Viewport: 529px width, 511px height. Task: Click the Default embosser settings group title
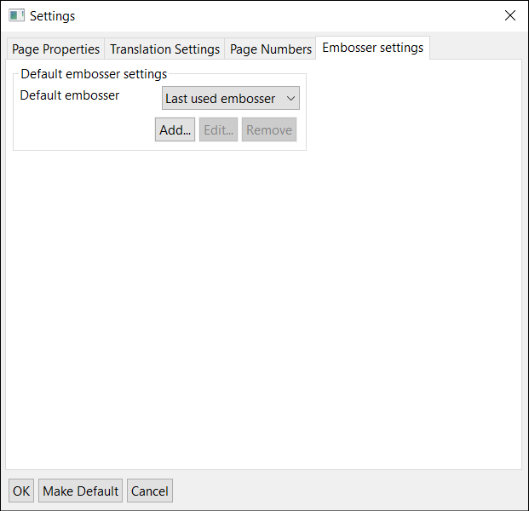click(x=94, y=74)
